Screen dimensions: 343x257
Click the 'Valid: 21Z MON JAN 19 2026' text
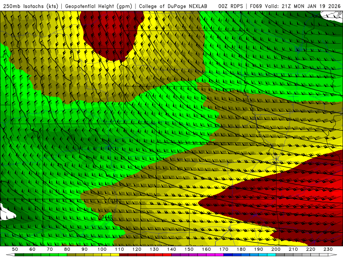coord(303,6)
